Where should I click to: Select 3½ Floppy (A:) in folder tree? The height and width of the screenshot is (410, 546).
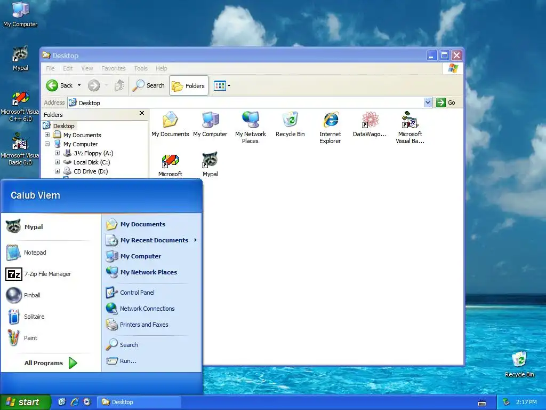89,153
